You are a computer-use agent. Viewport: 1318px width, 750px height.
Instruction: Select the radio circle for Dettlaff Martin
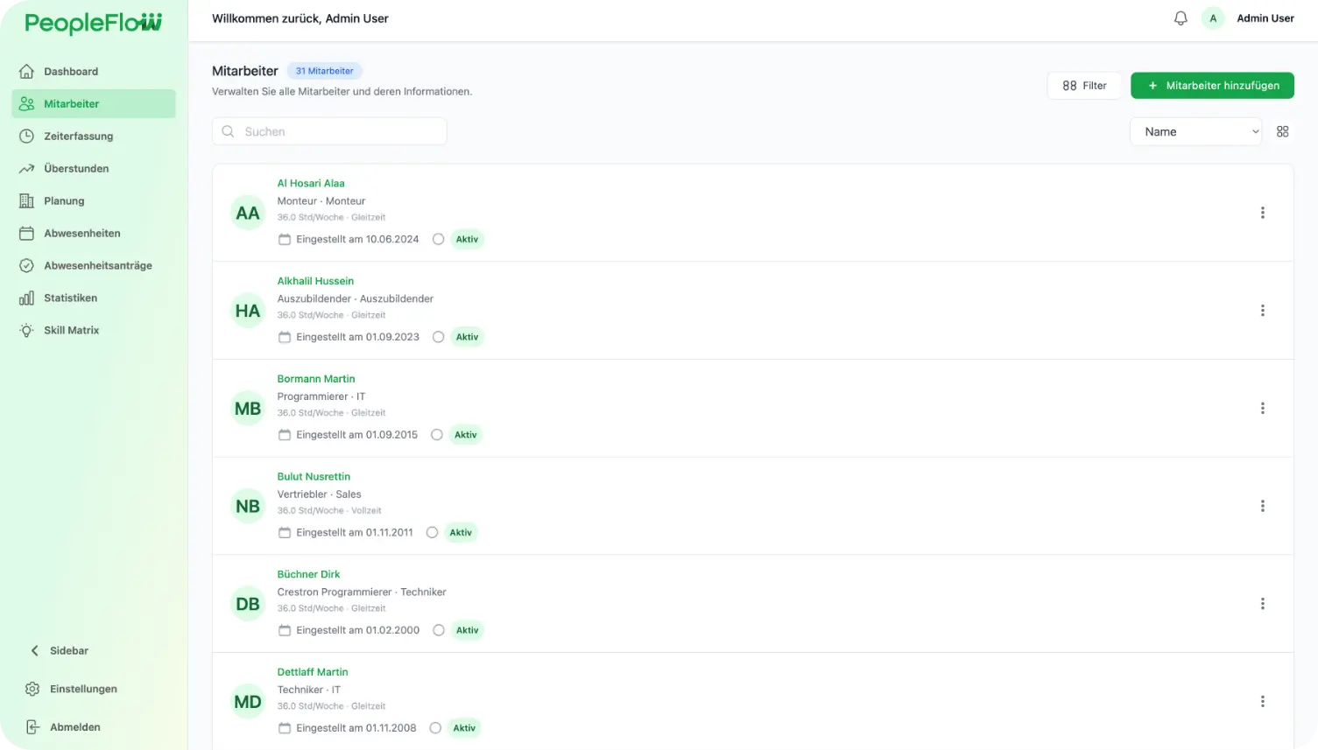tap(435, 728)
